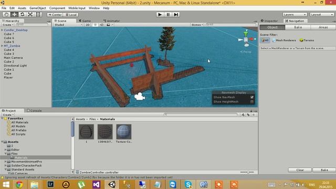Screen dimensions: 336x189
Task: Open the Gizmos dropdown
Action: (197, 25)
